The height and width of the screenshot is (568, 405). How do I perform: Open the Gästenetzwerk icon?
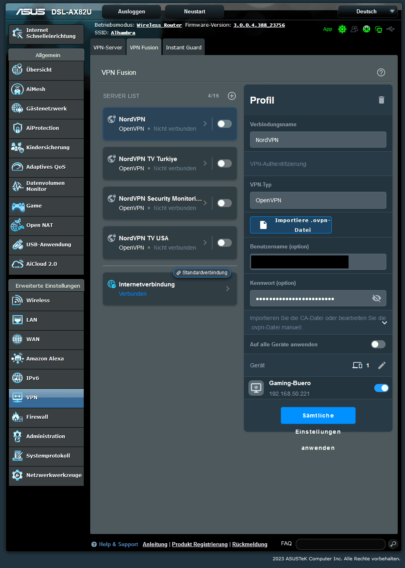(17, 108)
